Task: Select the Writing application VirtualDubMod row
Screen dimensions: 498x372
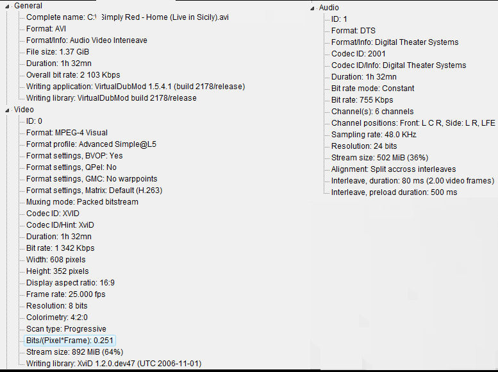Action: 136,87
